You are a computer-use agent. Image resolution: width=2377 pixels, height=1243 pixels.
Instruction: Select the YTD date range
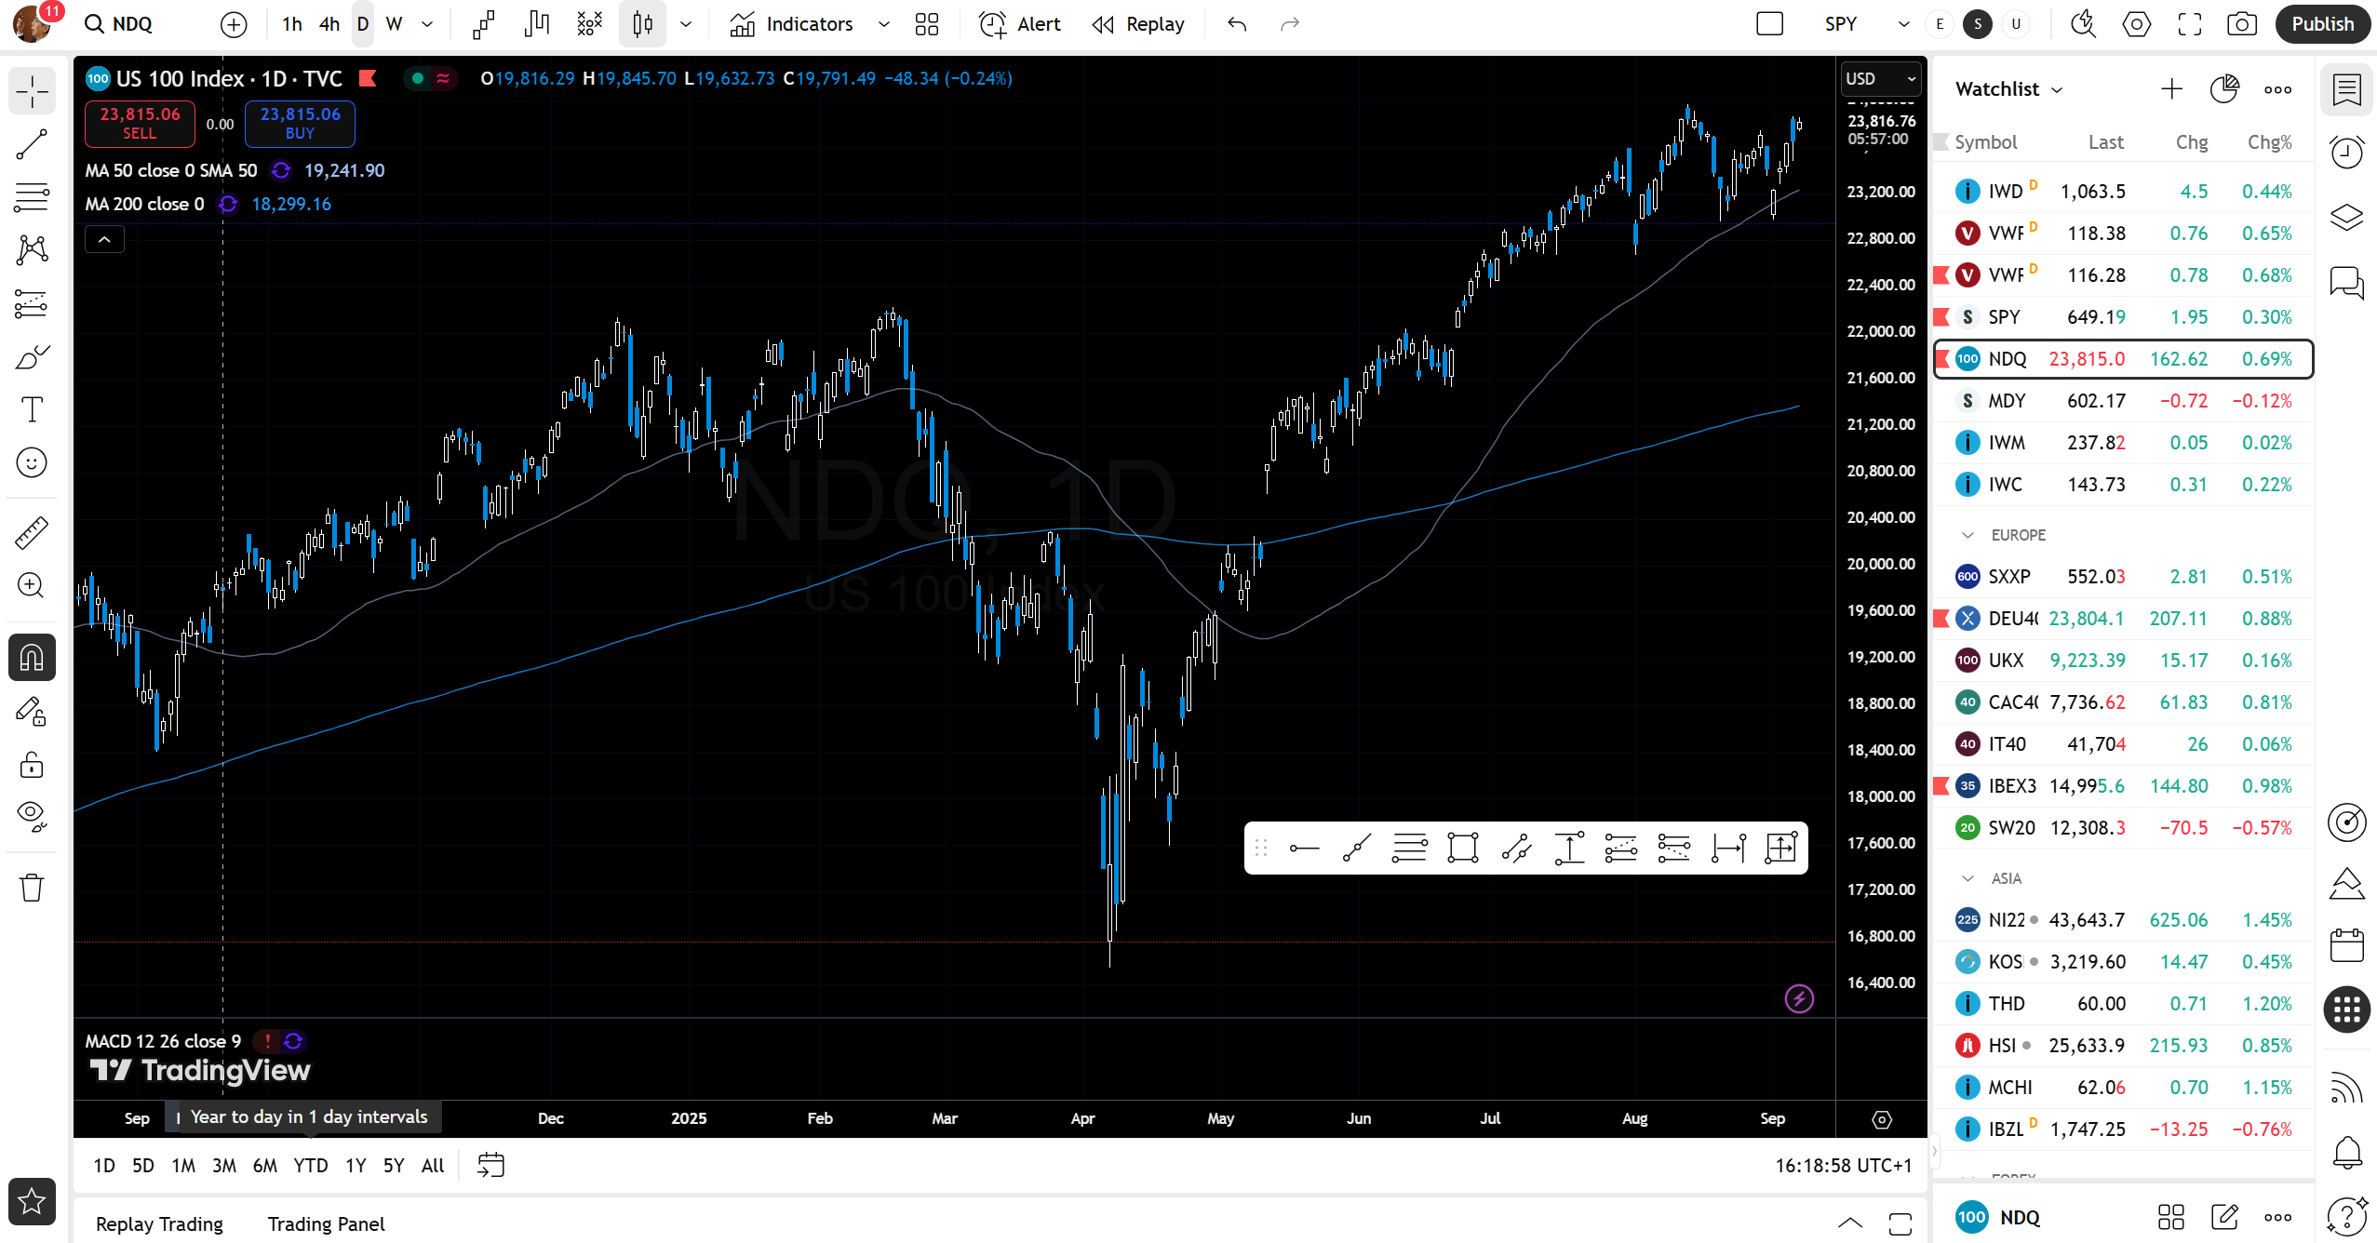coord(310,1165)
